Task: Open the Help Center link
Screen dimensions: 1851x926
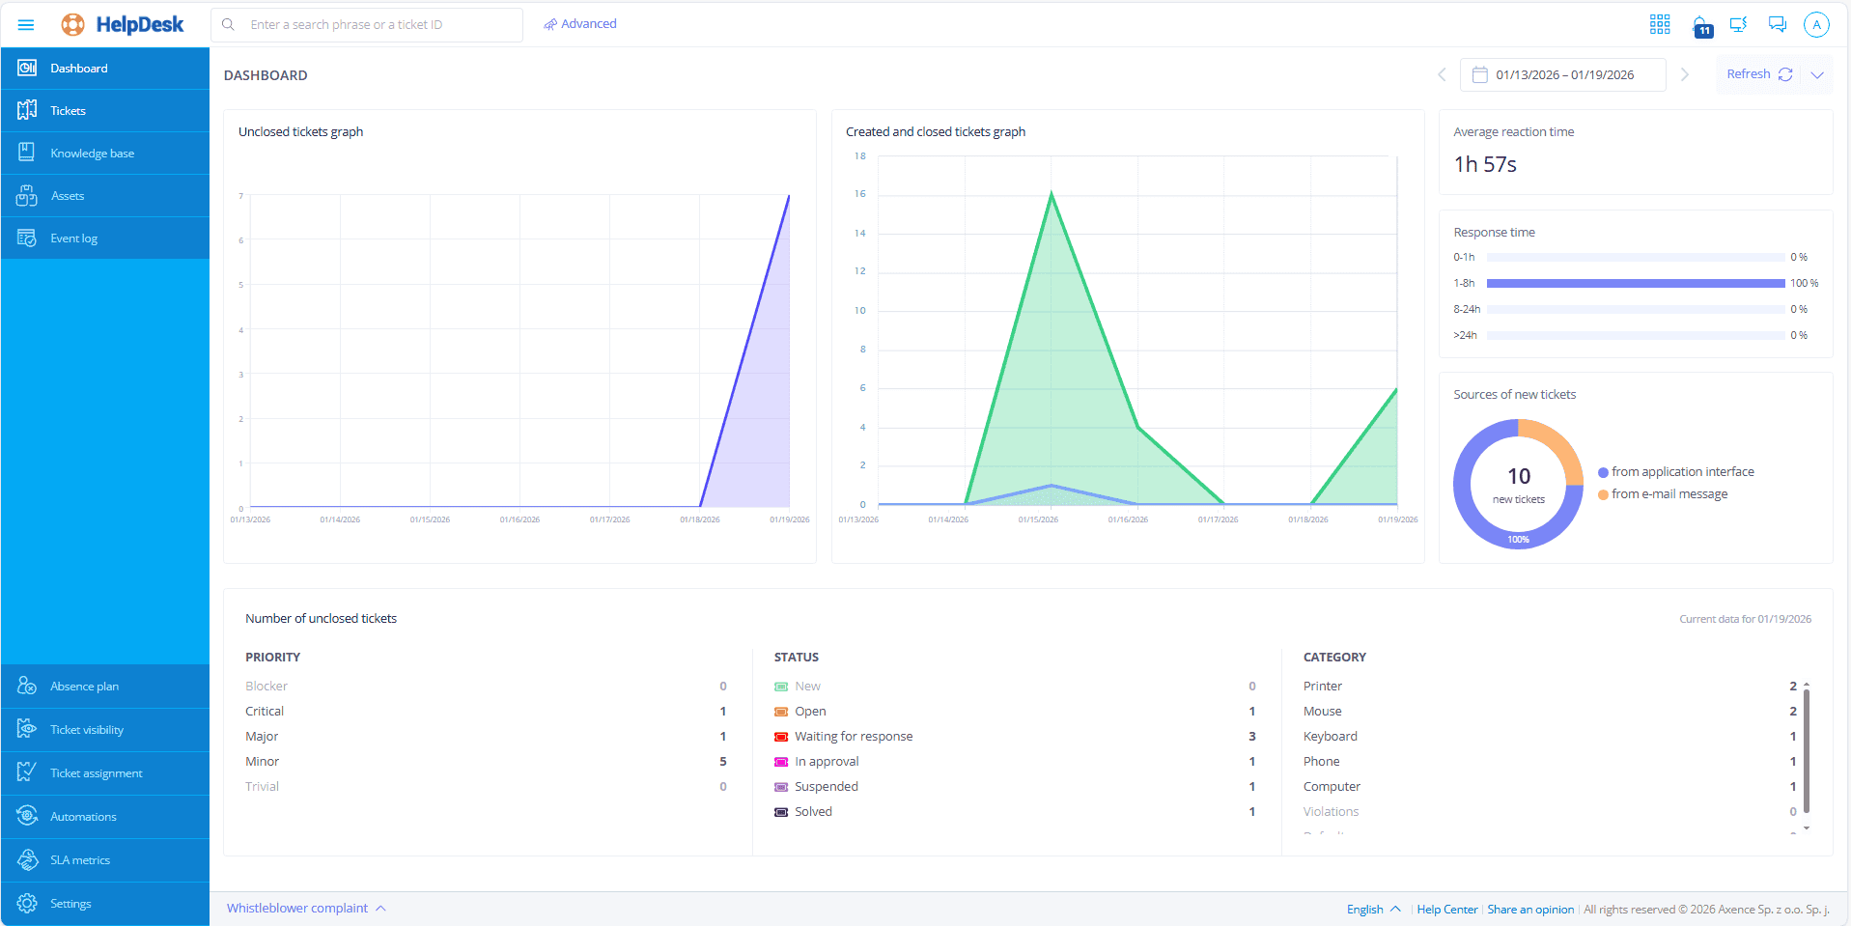Action: point(1446,910)
